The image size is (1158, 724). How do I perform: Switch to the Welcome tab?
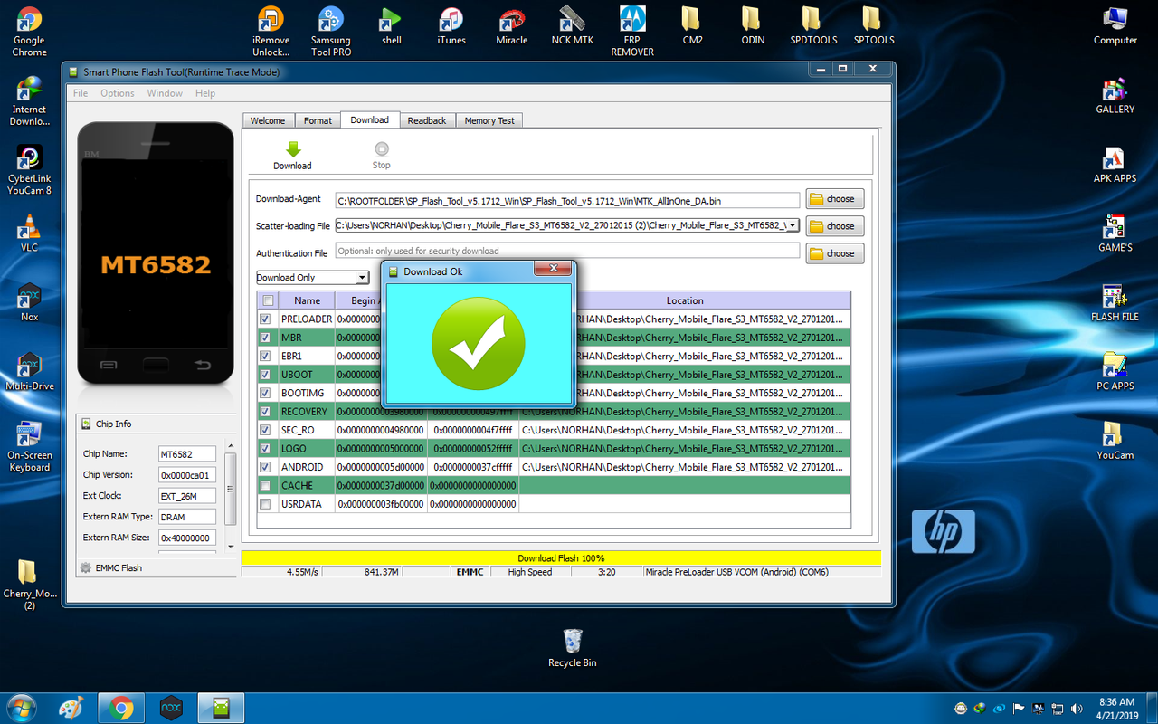click(x=268, y=120)
